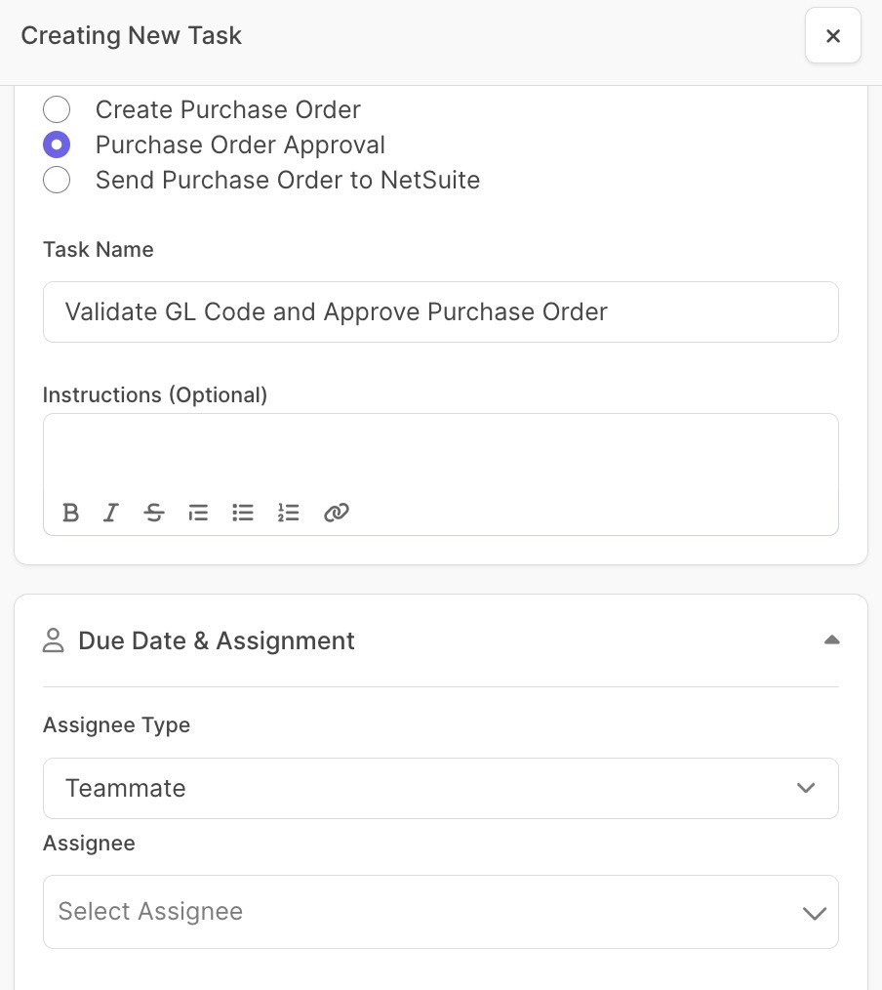
Task: Open the Assignee Type Teammate dropdown
Action: point(440,788)
